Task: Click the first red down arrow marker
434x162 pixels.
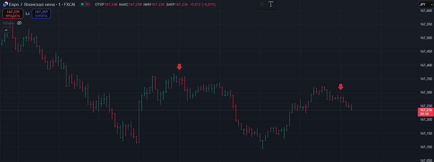Action: pos(179,67)
